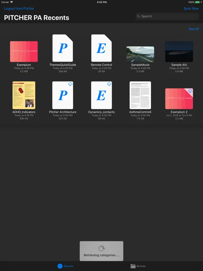Click the 172 KB size label

pos(140,119)
